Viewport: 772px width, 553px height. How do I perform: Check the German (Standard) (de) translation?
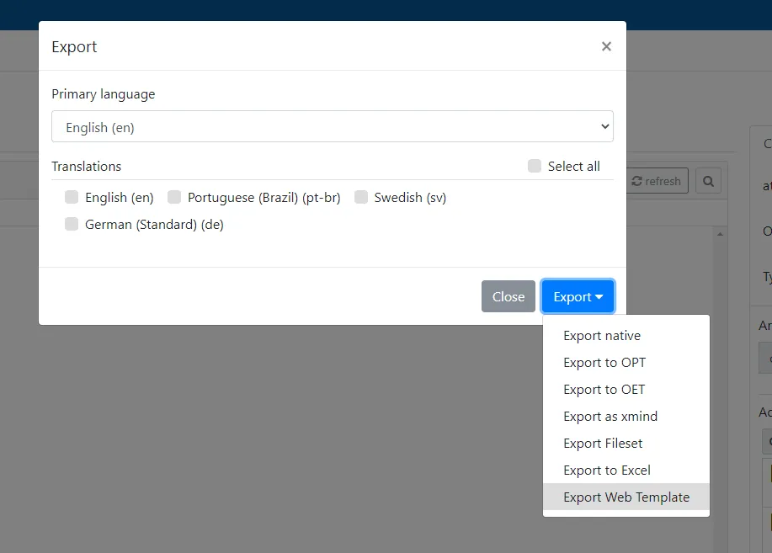pos(72,224)
